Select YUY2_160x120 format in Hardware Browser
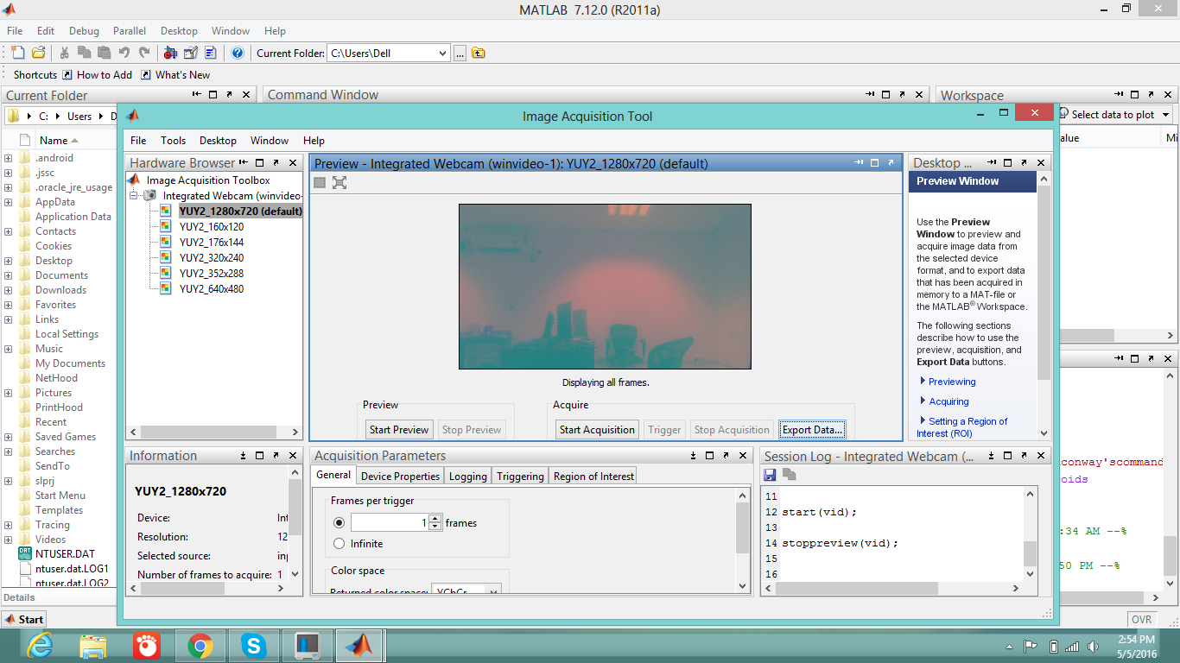Screen dimensions: 1180x663 (212, 227)
